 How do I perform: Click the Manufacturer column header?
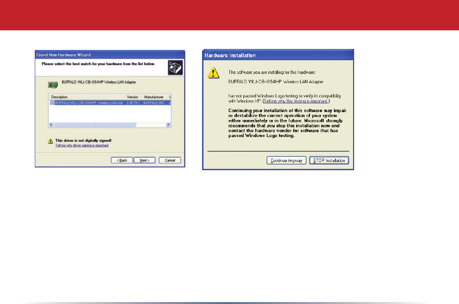153,97
